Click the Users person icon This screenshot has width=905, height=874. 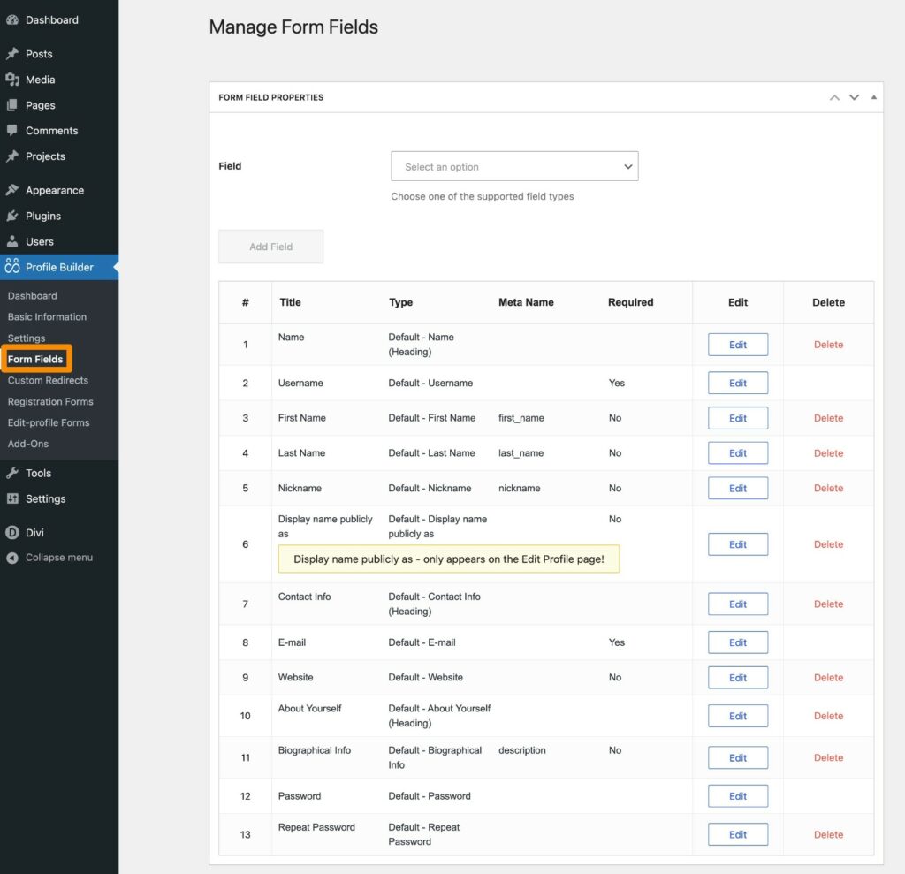point(12,241)
